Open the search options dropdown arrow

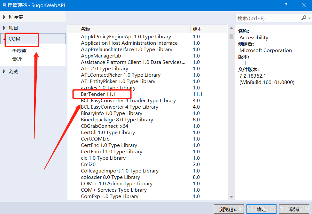[309, 18]
